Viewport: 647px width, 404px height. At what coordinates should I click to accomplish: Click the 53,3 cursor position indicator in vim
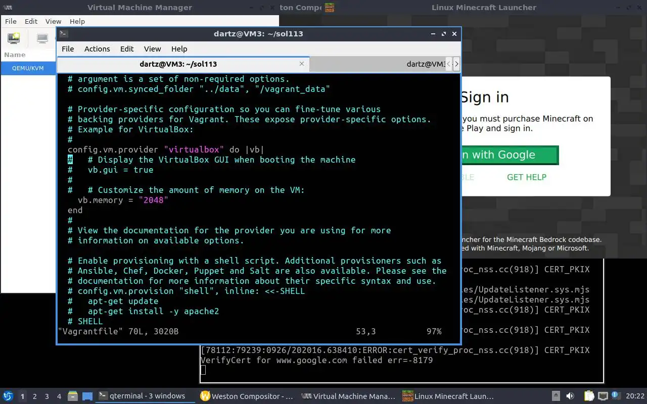pos(366,331)
